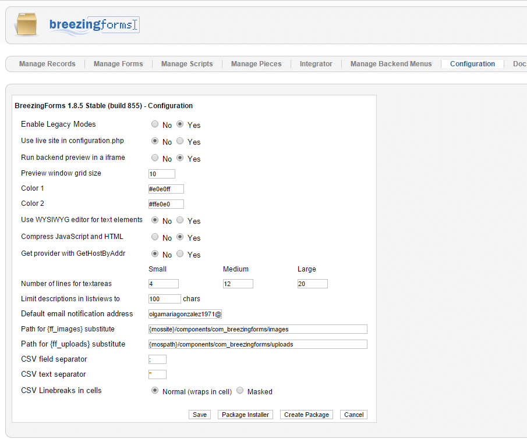
Task: Focus the listview description limit field
Action: tap(165, 299)
